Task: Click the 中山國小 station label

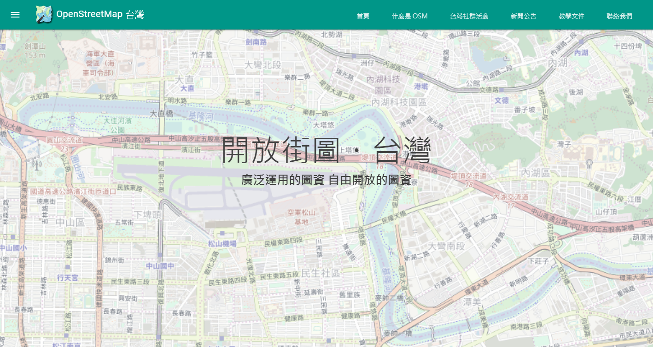Action: click(13, 247)
